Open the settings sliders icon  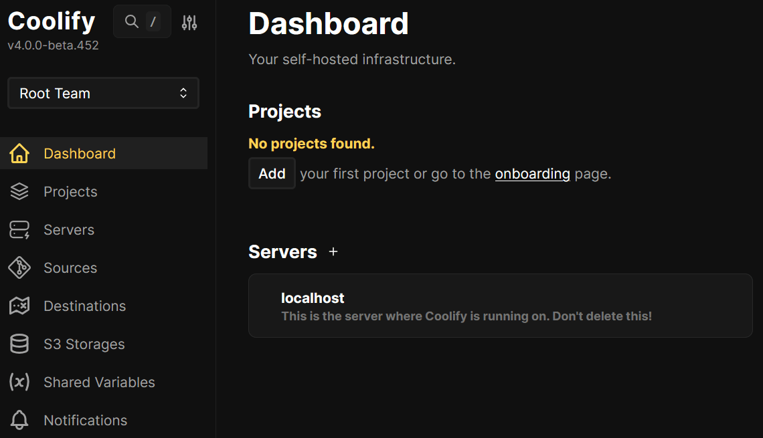tap(189, 23)
